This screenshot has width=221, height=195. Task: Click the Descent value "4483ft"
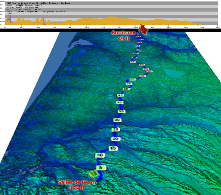[38, 5]
